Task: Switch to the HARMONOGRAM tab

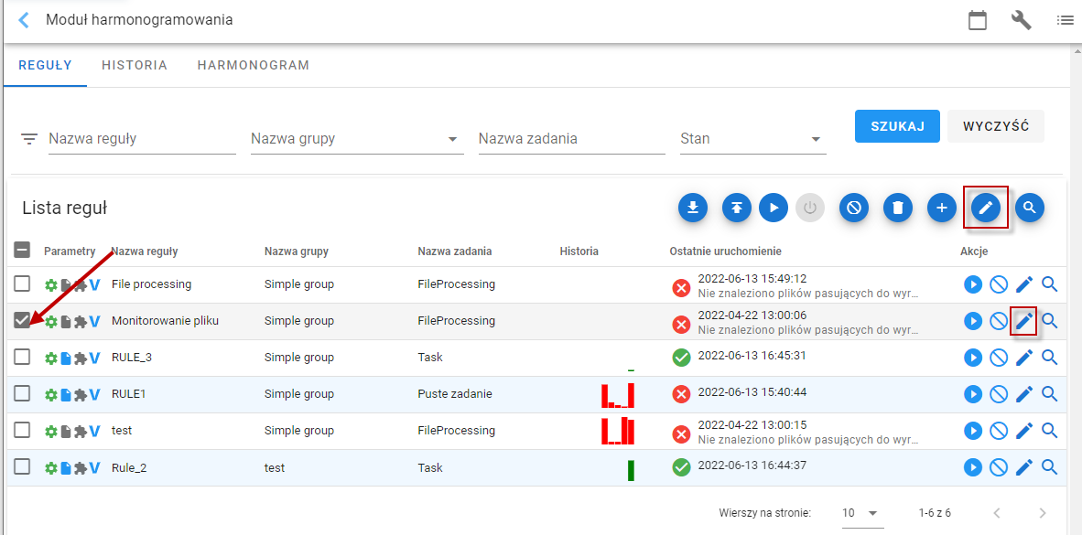Action: [254, 66]
